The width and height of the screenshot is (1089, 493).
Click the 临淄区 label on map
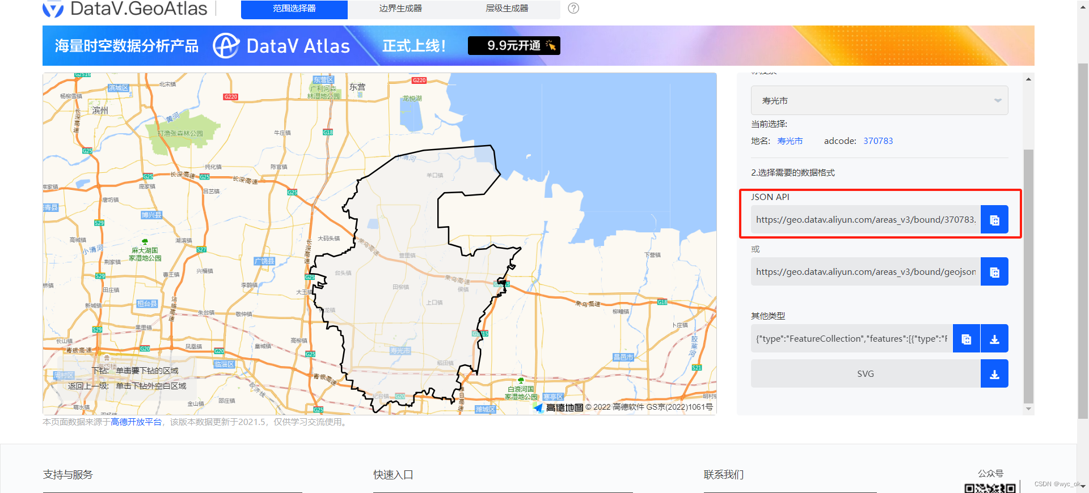(224, 364)
